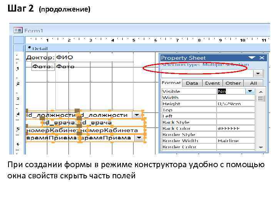277x208 pixels.
Task: Click the Top property value field
Action: click(236, 110)
